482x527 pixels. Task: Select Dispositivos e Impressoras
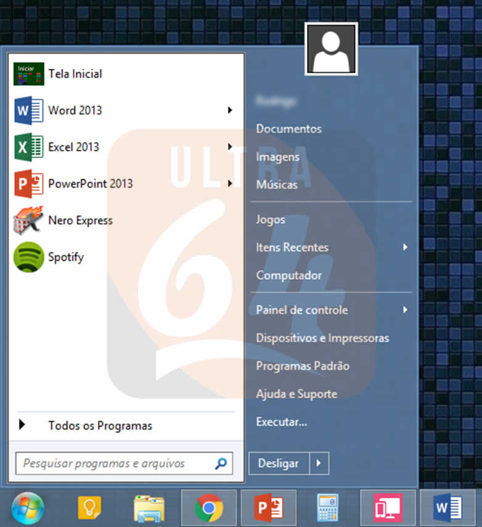click(322, 338)
